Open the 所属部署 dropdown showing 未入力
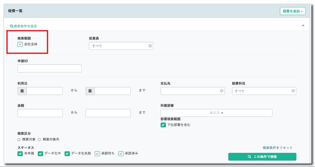The height and width of the screenshot is (167, 315). pyautogui.click(x=216, y=113)
